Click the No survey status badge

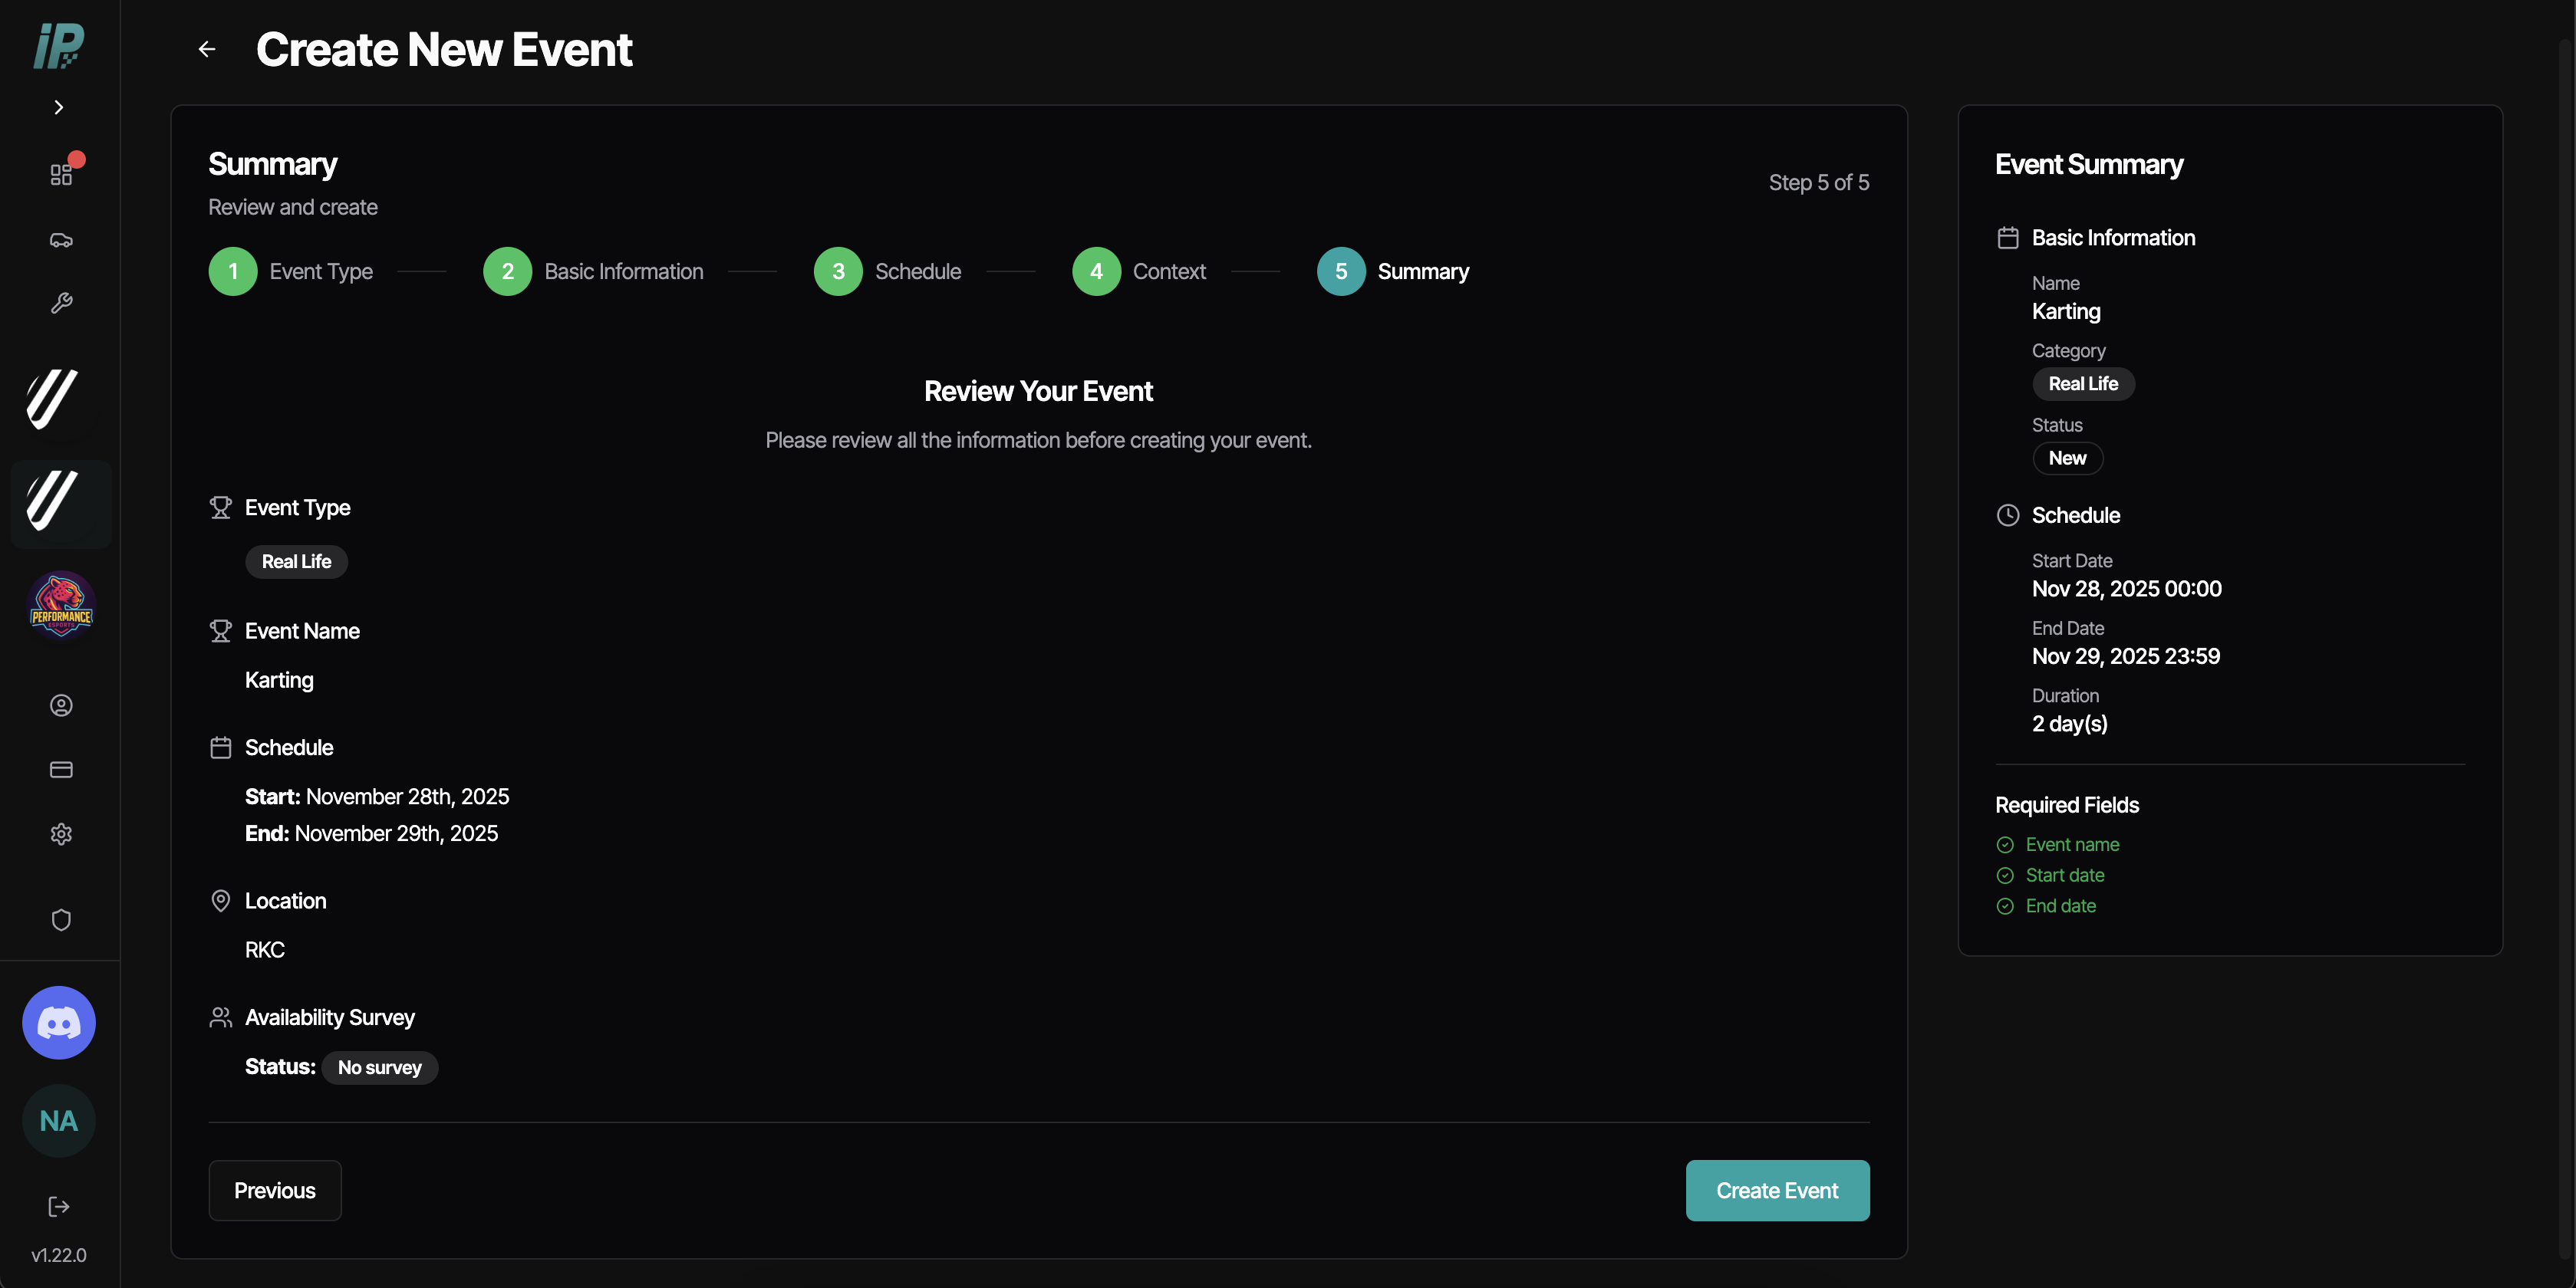tap(380, 1067)
